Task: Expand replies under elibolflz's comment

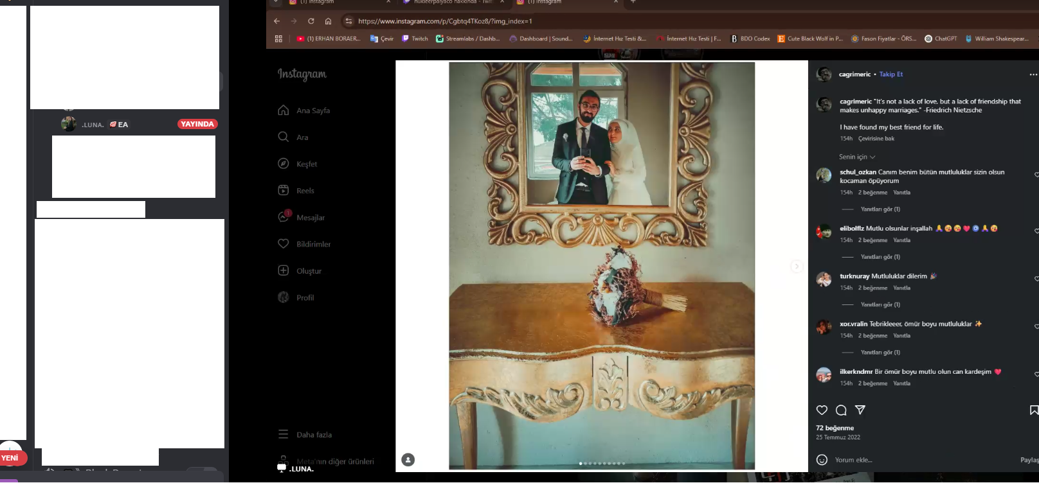Action: (880, 257)
